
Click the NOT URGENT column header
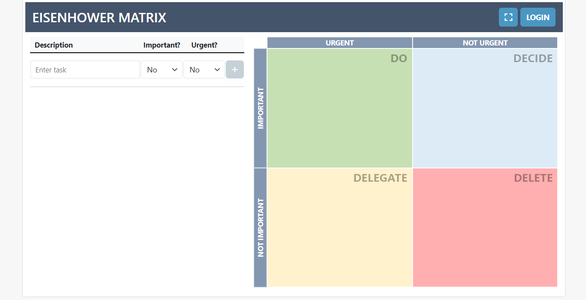484,42
